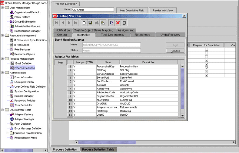This screenshot has width=239, height=153.
Task: Open Form Designer
Action: point(22,124)
